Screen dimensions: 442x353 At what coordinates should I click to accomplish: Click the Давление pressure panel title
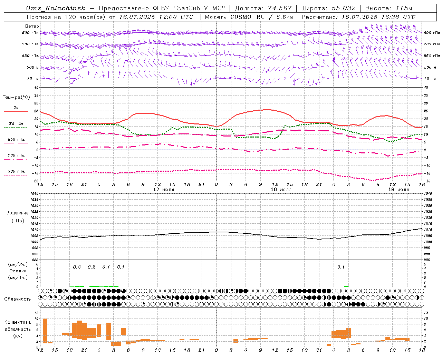point(18,213)
